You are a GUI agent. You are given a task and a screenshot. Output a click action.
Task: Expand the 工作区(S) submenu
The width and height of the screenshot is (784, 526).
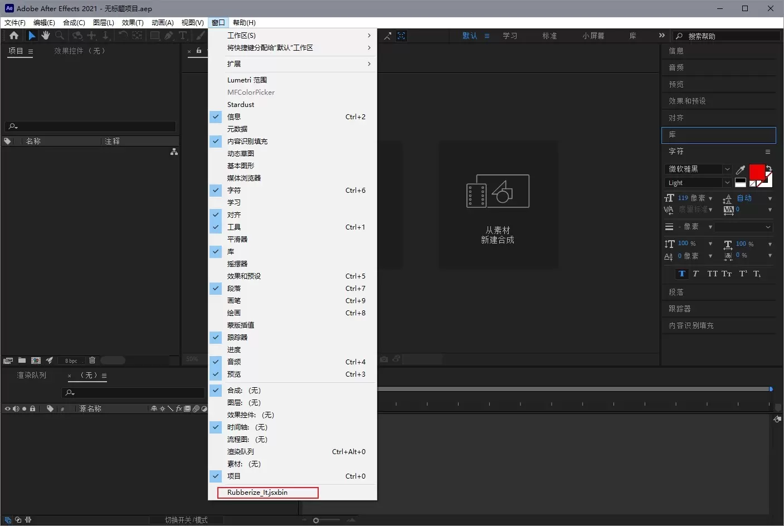click(x=293, y=36)
